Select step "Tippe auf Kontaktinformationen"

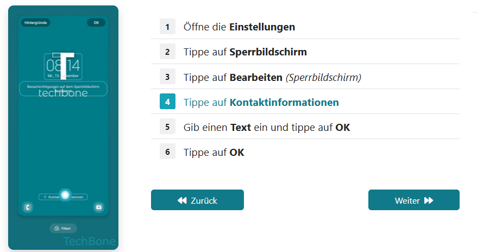261,102
